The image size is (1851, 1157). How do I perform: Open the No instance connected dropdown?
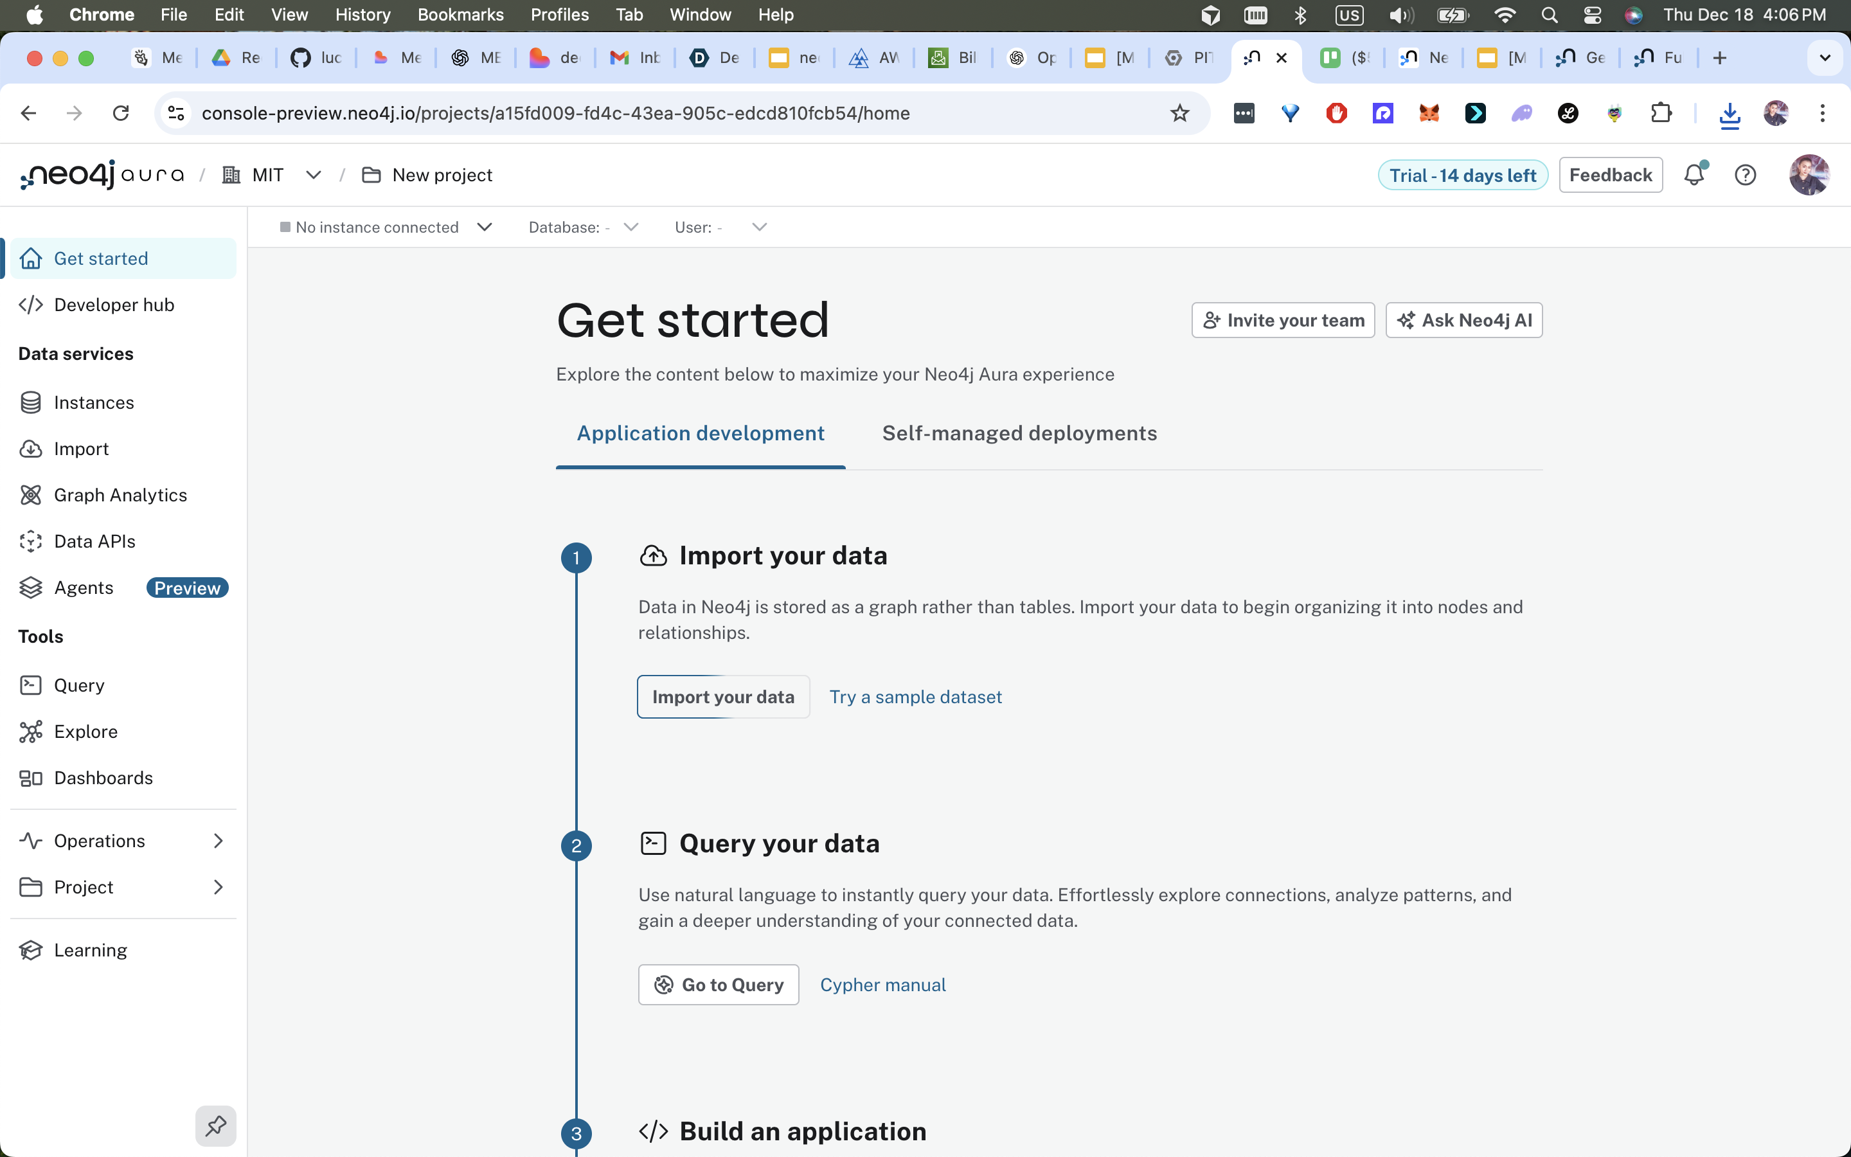coord(386,228)
